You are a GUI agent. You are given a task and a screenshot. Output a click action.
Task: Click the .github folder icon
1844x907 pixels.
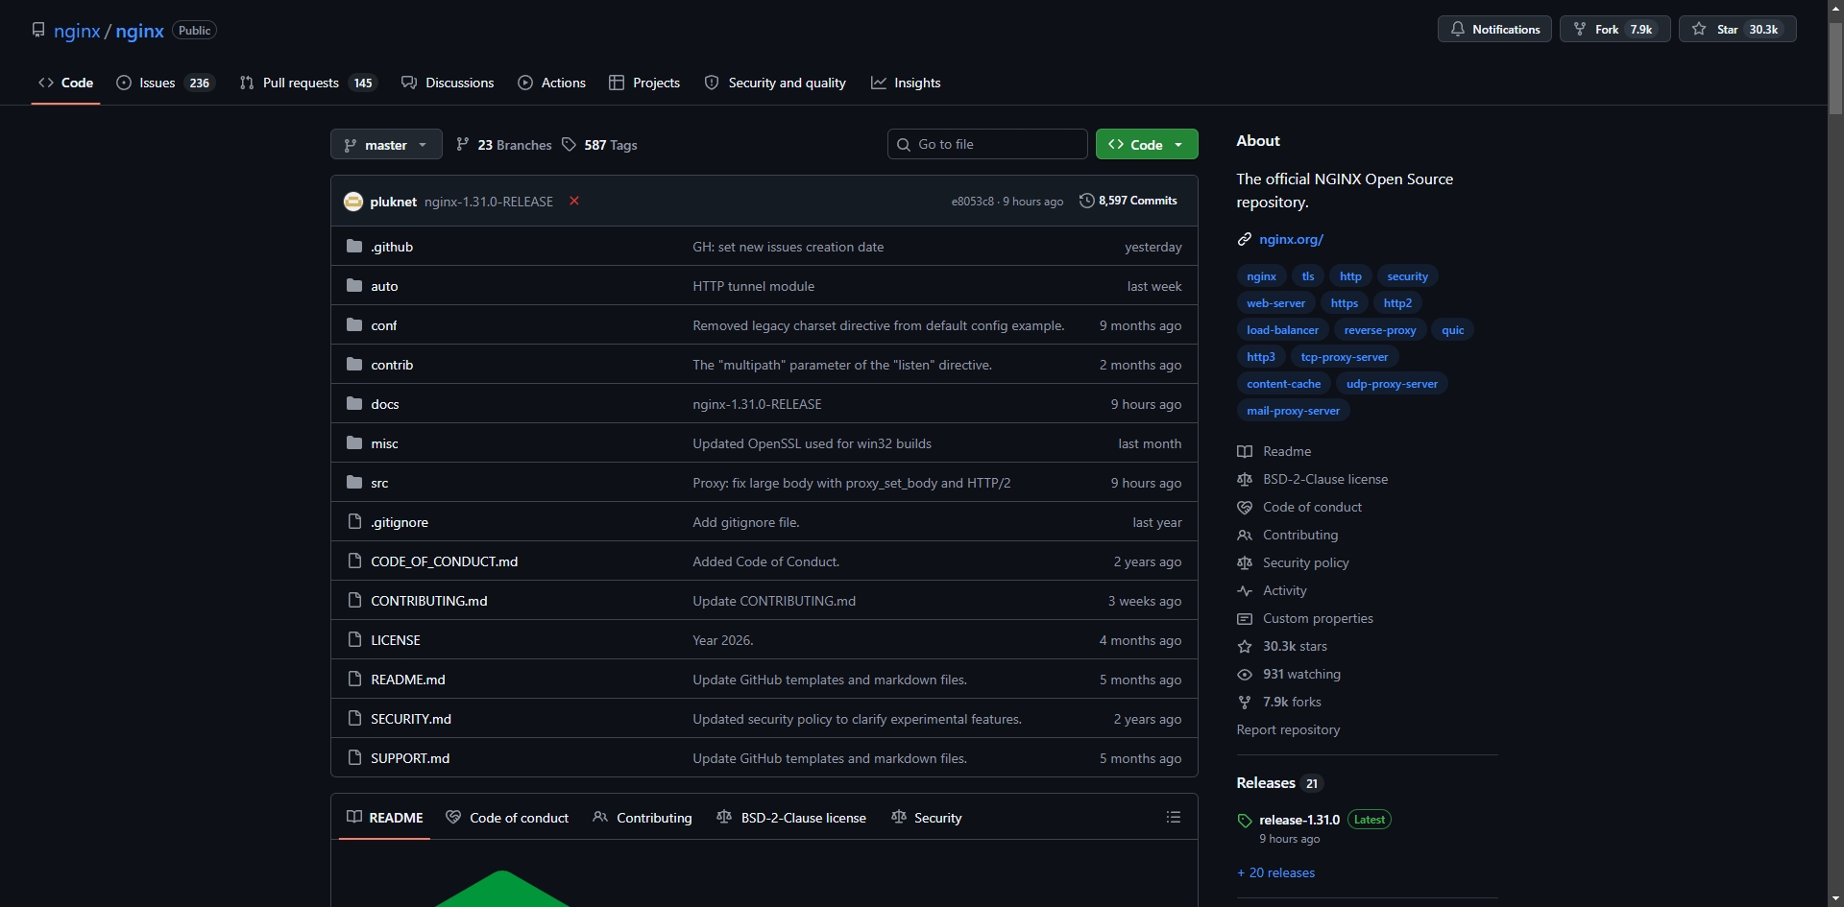pos(354,247)
